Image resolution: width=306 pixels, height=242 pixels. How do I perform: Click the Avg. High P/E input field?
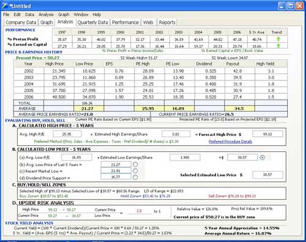click(x=67, y=134)
